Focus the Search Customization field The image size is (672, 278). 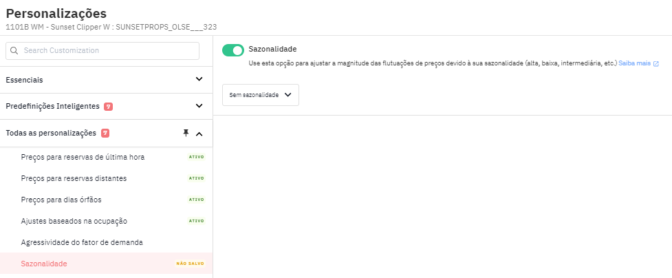click(x=102, y=51)
